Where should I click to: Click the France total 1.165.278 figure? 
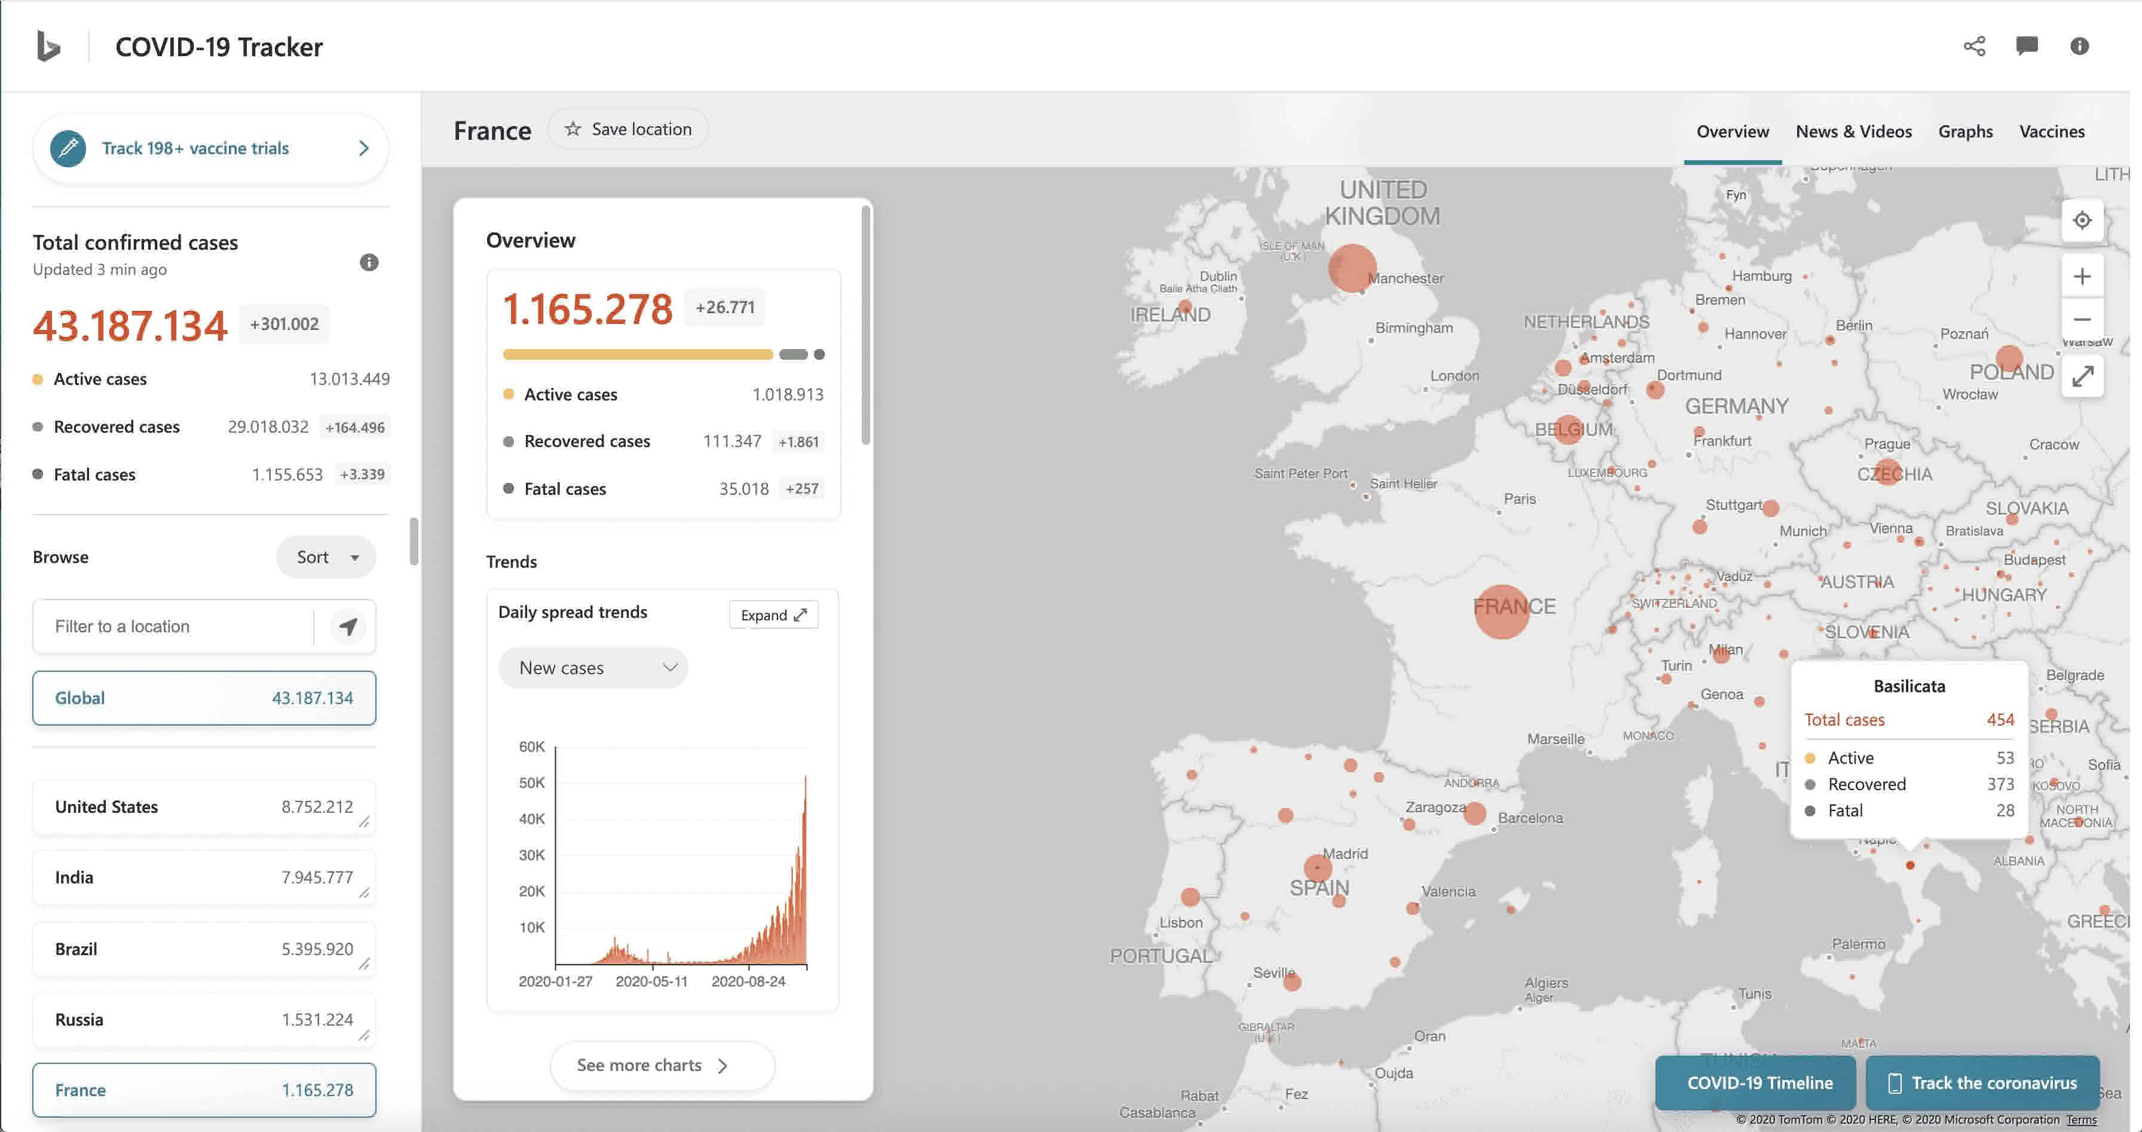pos(588,308)
